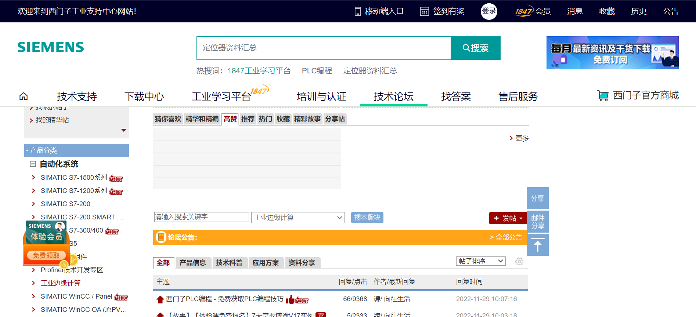Open the monthly newsletter subscription banner
The height and width of the screenshot is (317, 696).
pos(612,53)
